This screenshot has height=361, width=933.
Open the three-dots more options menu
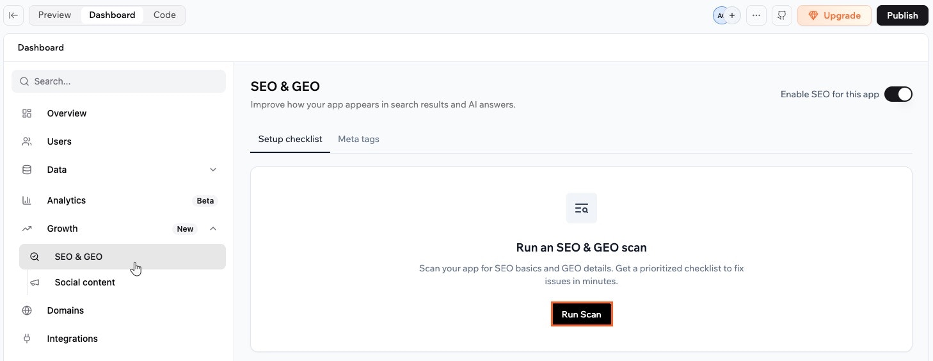pyautogui.click(x=756, y=15)
